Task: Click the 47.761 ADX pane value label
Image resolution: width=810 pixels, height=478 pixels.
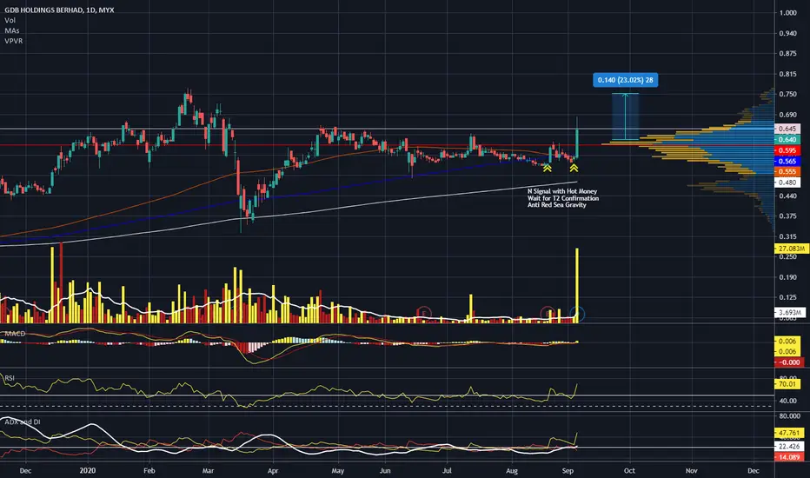Action: pyautogui.click(x=789, y=433)
